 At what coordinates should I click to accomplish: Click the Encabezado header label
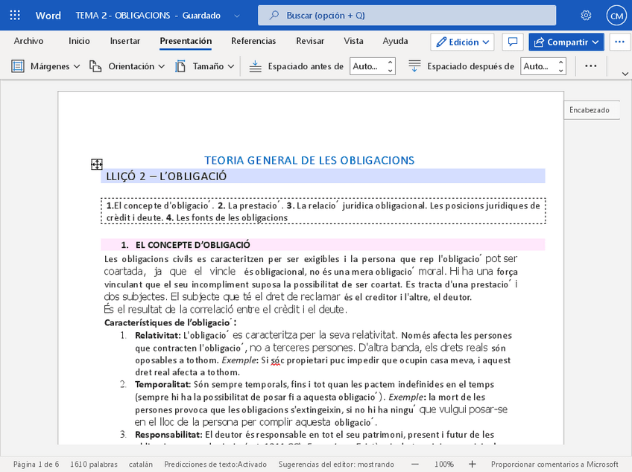pos(589,110)
